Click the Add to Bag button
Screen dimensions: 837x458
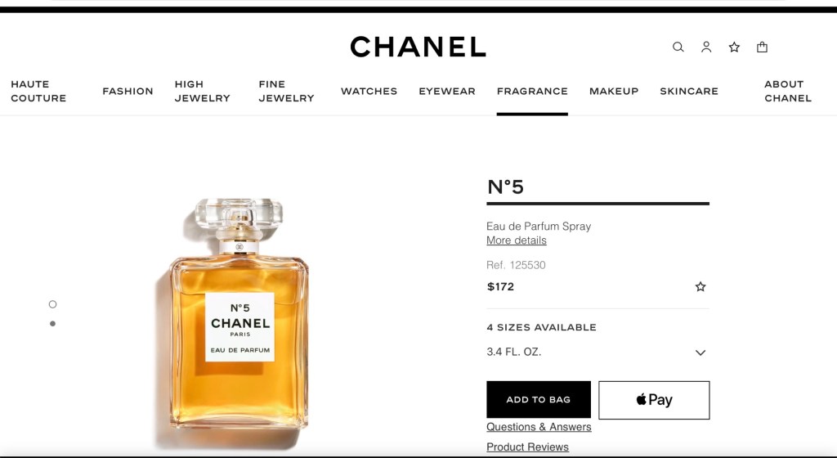[x=539, y=399]
